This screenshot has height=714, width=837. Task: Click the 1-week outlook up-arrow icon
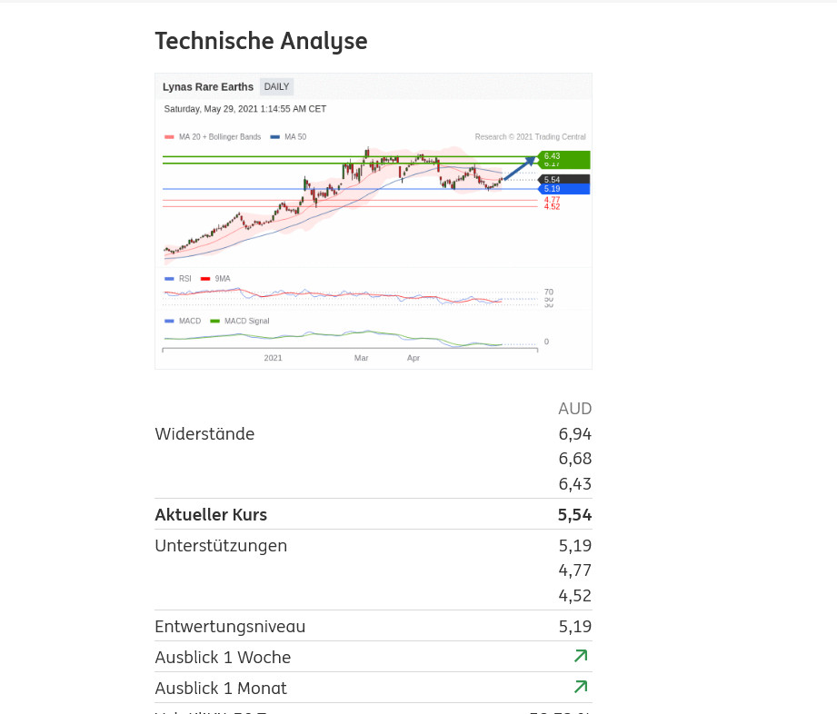point(581,656)
